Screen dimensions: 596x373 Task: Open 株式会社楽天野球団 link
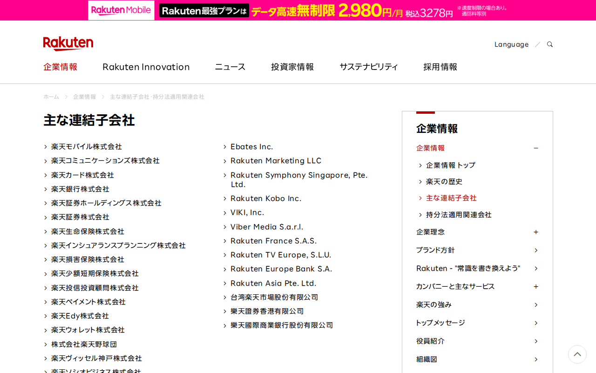84,344
